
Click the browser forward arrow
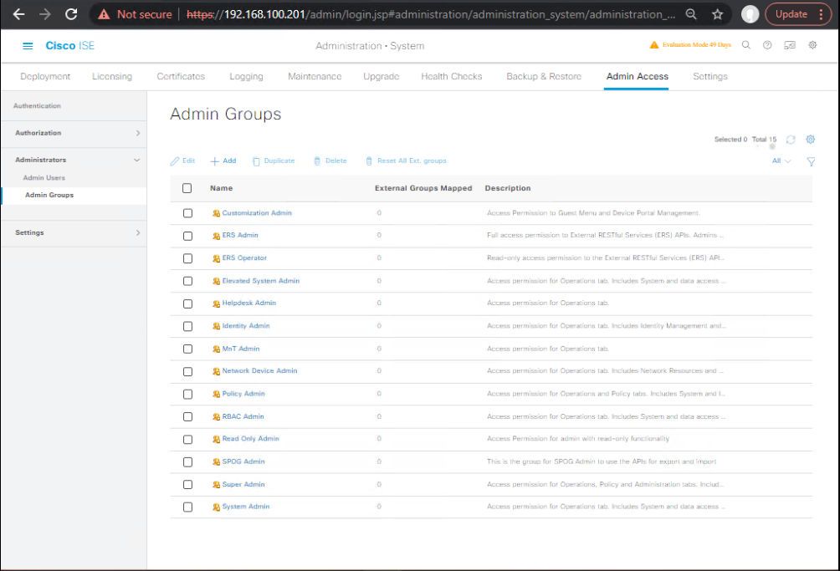[x=45, y=14]
